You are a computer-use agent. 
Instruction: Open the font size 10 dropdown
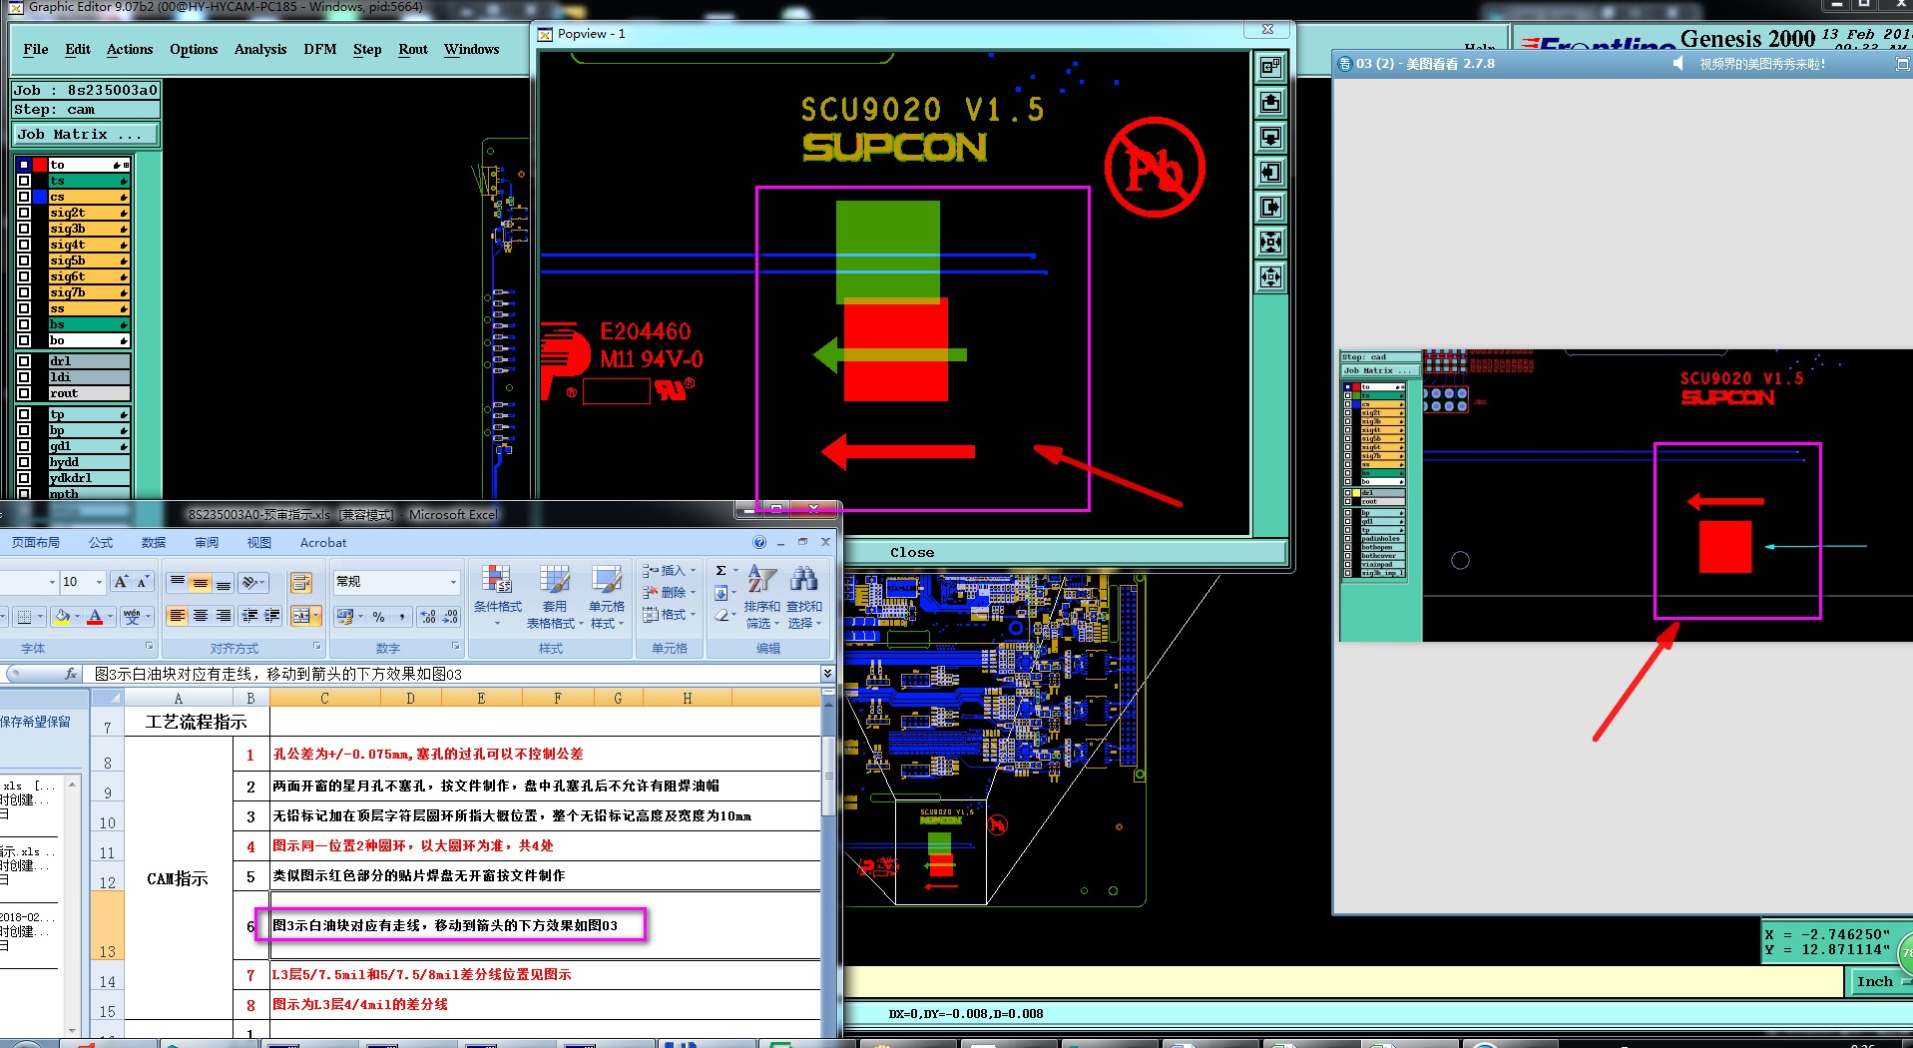coord(99,582)
